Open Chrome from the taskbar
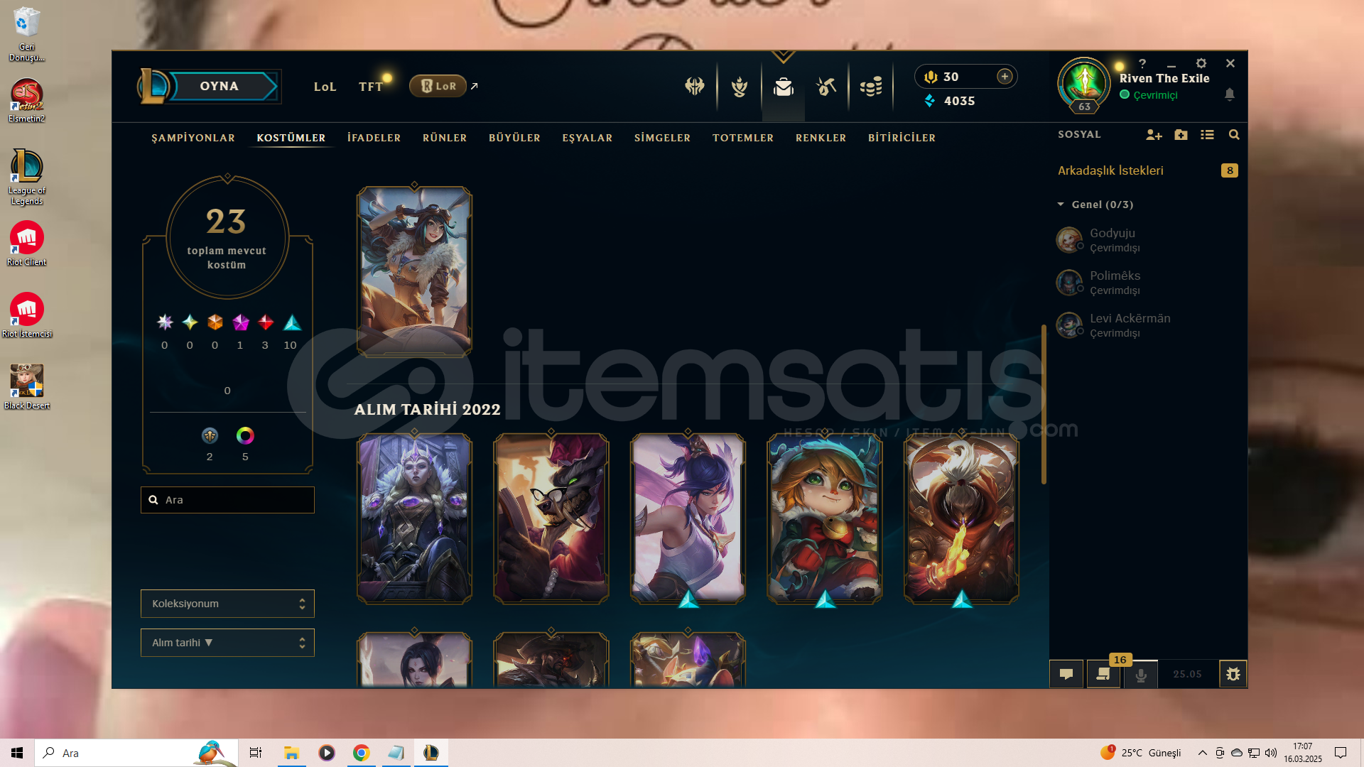The height and width of the screenshot is (767, 1364). point(362,753)
